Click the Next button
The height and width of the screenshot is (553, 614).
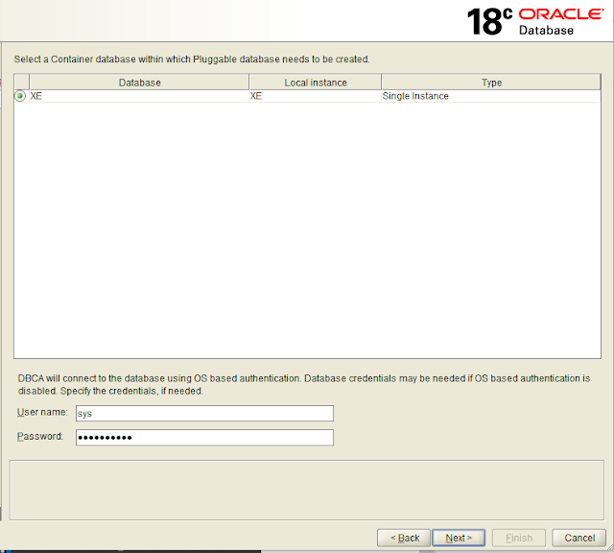click(x=459, y=538)
